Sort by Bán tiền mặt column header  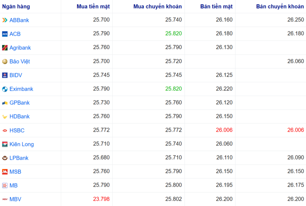(216, 7)
